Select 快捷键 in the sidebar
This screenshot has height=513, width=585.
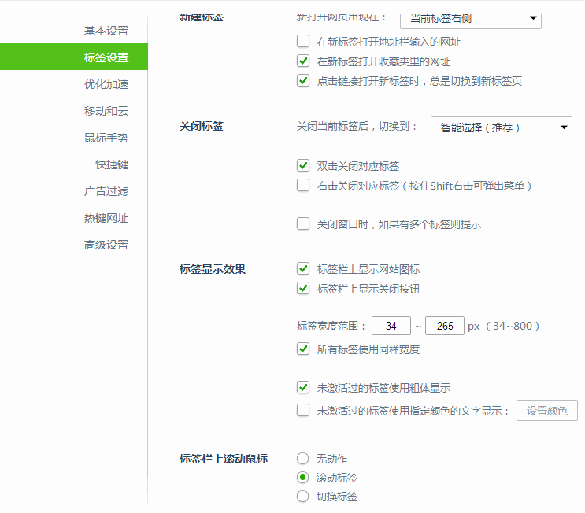point(112,164)
